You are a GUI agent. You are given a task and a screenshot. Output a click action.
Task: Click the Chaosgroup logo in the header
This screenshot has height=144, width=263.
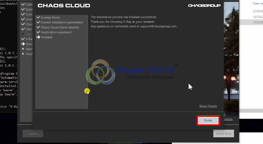pyautogui.click(x=204, y=6)
